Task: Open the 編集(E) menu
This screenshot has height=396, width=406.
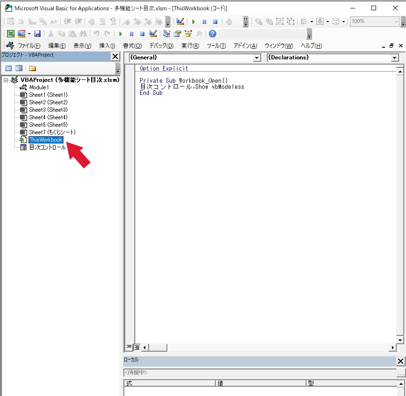Action: [57, 46]
